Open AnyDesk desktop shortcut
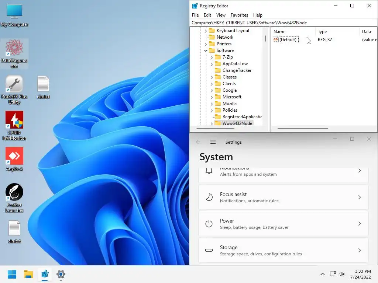Image resolution: width=378 pixels, height=283 pixels. click(x=14, y=159)
